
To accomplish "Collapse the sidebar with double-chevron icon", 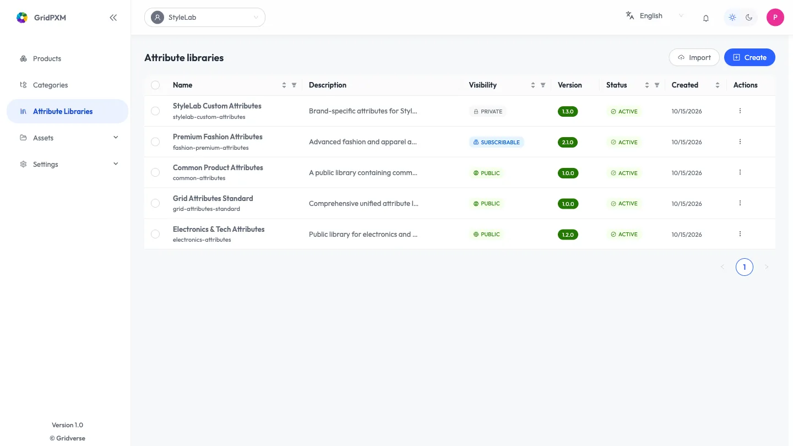I will [x=113, y=18].
